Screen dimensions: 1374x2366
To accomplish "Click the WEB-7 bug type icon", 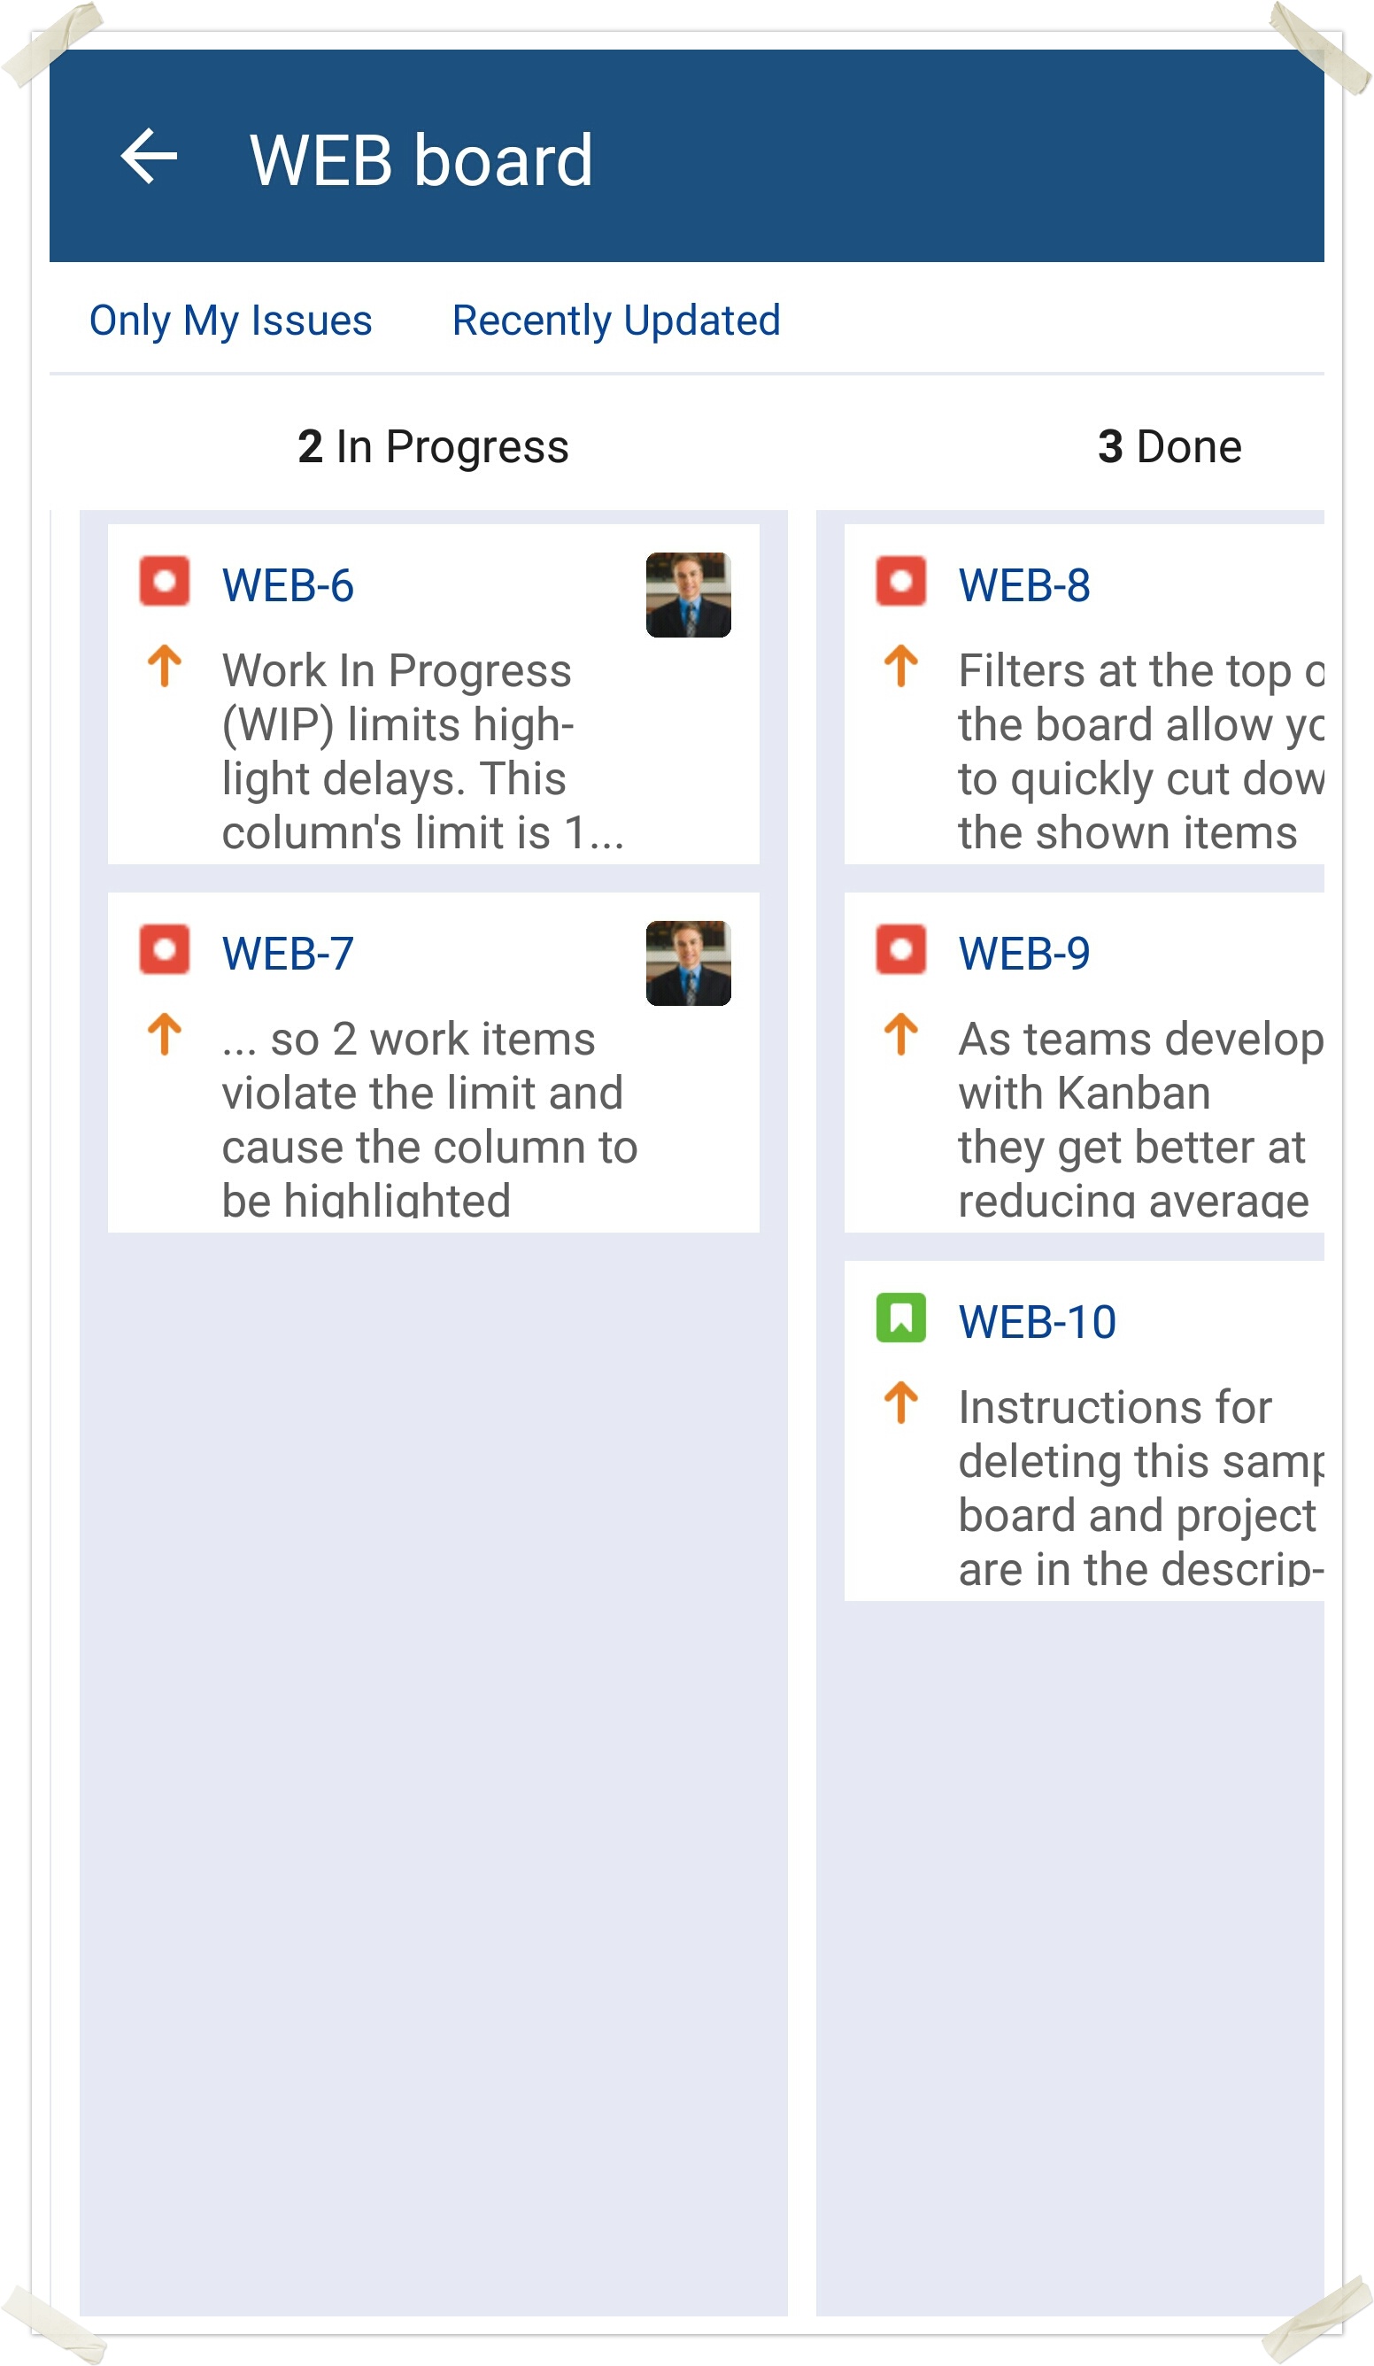I will click(165, 949).
